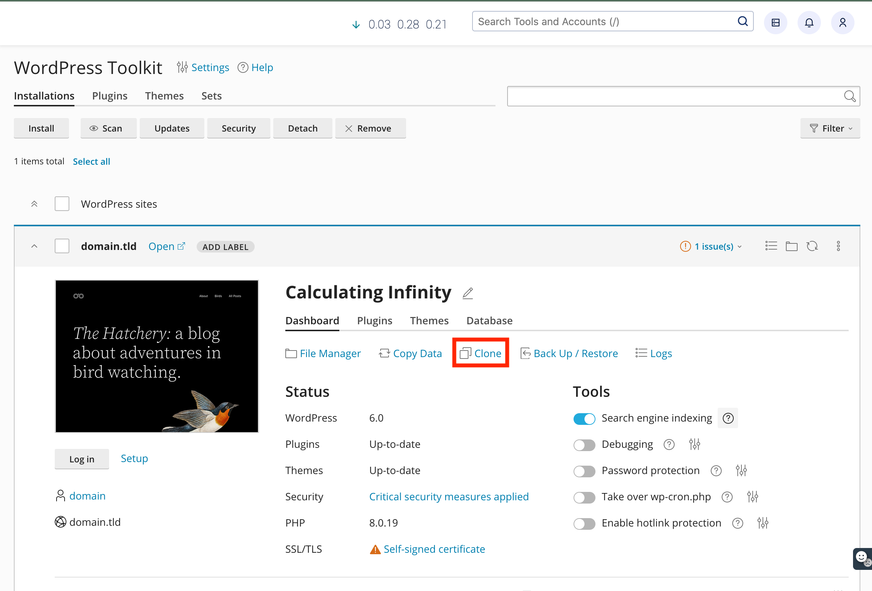Viewport: 872px width, 591px height.
Task: Open help for Take over wp-cron.php
Action: (x=727, y=497)
